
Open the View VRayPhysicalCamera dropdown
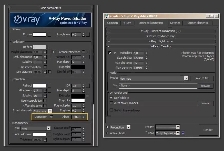point(168,133)
